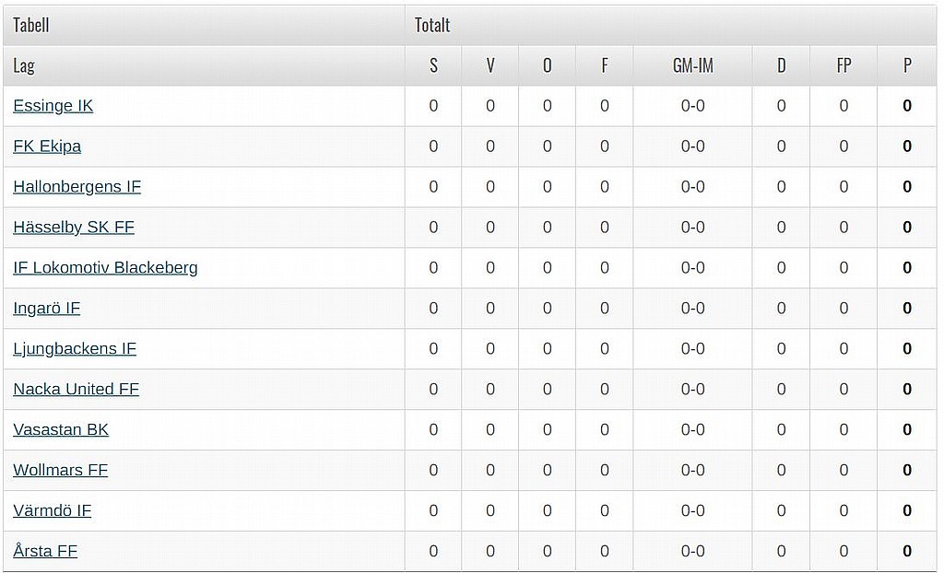Viewport: 944px width, 573px height.
Task: Click the GM-IM column header
Action: [693, 65]
